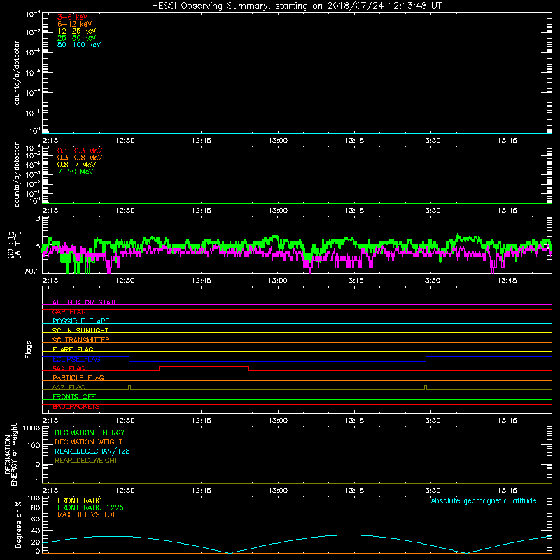The width and height of the screenshot is (560, 560).
Task: Click the 0.8-7 MeV legend label
Action: pyautogui.click(x=76, y=164)
